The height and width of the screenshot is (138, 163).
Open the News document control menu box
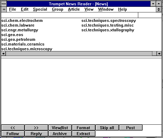pyautogui.click(x=4, y=9)
